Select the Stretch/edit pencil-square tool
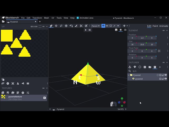This screenshot has height=127, width=169. (x=86, y=26)
